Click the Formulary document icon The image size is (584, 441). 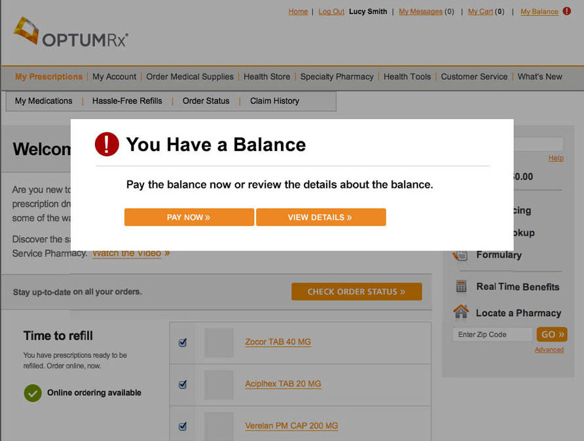click(460, 255)
